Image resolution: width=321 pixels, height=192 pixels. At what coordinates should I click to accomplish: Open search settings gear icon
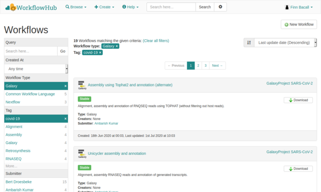click(220, 7)
